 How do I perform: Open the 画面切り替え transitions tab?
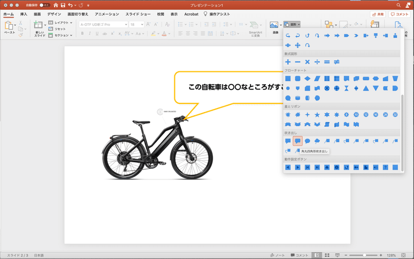coord(78,14)
